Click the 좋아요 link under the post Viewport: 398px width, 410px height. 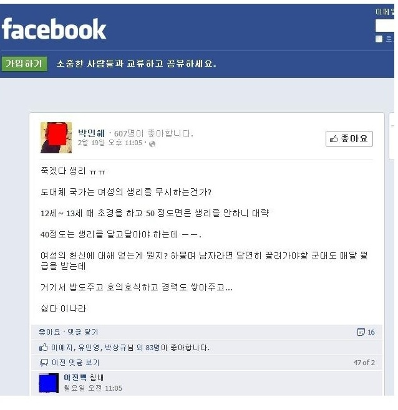(49, 332)
